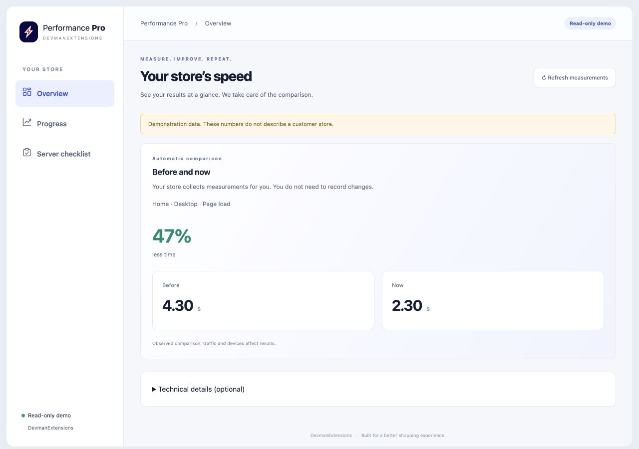The height and width of the screenshot is (449, 639).
Task: Click the 'YOUR STORE' sidebar label
Action: tap(43, 69)
